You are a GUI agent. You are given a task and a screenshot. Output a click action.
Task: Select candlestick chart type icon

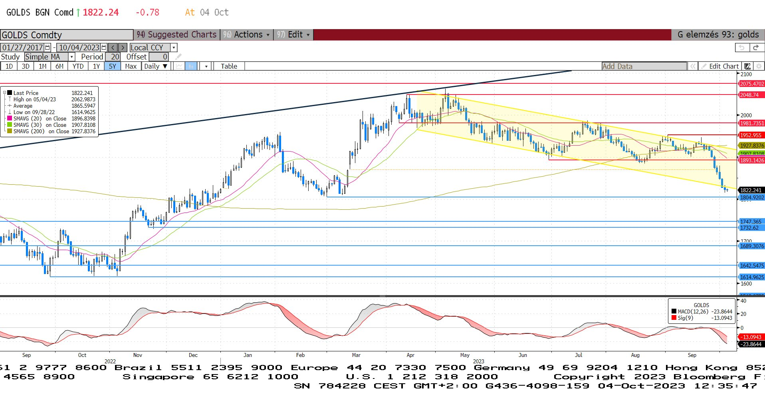192,66
